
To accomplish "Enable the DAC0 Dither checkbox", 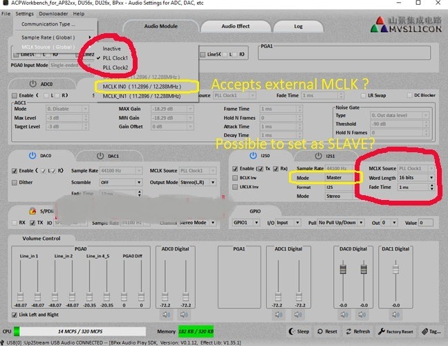I will coord(15,183).
